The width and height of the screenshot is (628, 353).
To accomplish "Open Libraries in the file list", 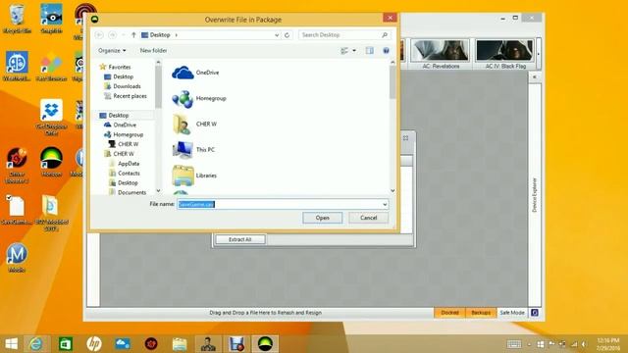I will point(194,176).
